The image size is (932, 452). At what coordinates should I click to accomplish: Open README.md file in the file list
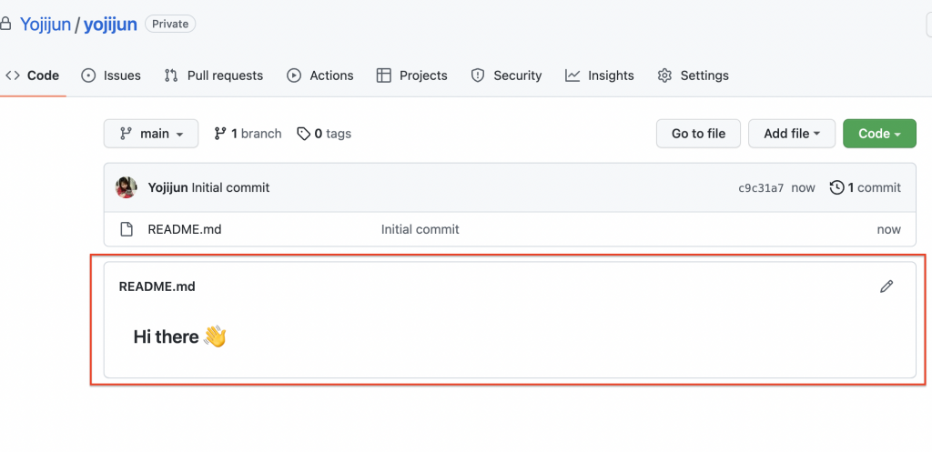pyautogui.click(x=184, y=229)
